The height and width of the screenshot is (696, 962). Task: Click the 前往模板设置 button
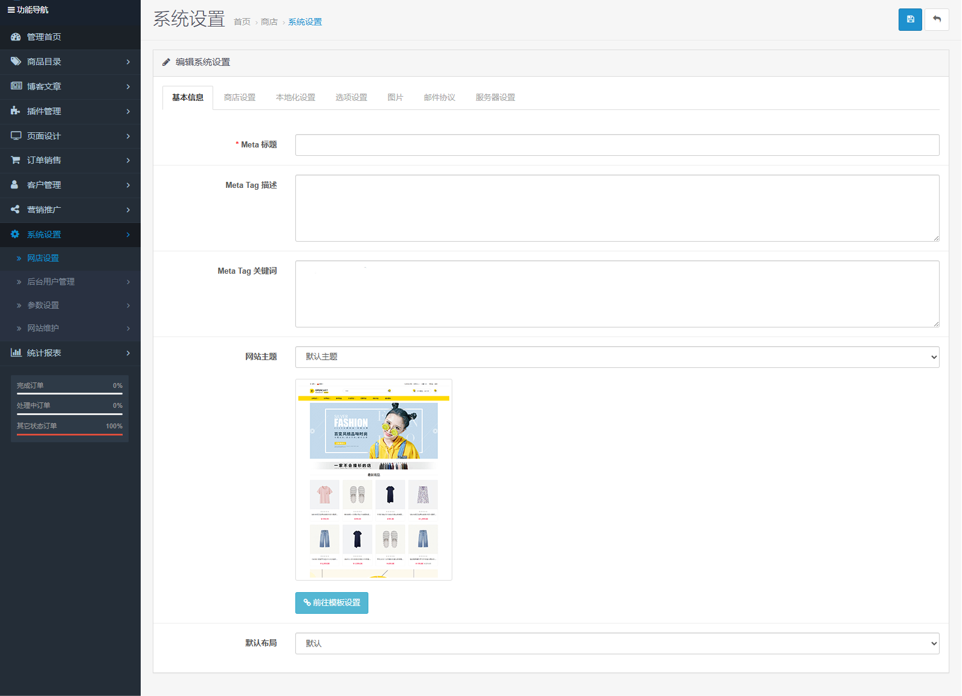pyautogui.click(x=332, y=603)
